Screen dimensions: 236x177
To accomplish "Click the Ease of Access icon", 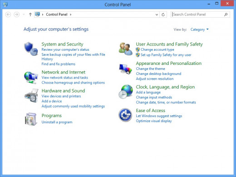I will 125,115.
